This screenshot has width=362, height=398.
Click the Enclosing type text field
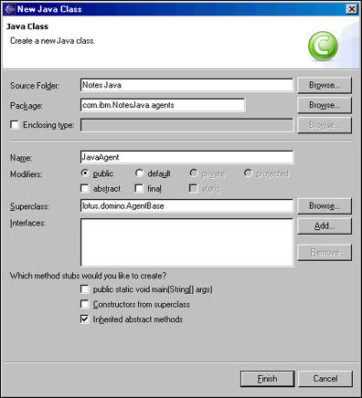[x=186, y=125]
